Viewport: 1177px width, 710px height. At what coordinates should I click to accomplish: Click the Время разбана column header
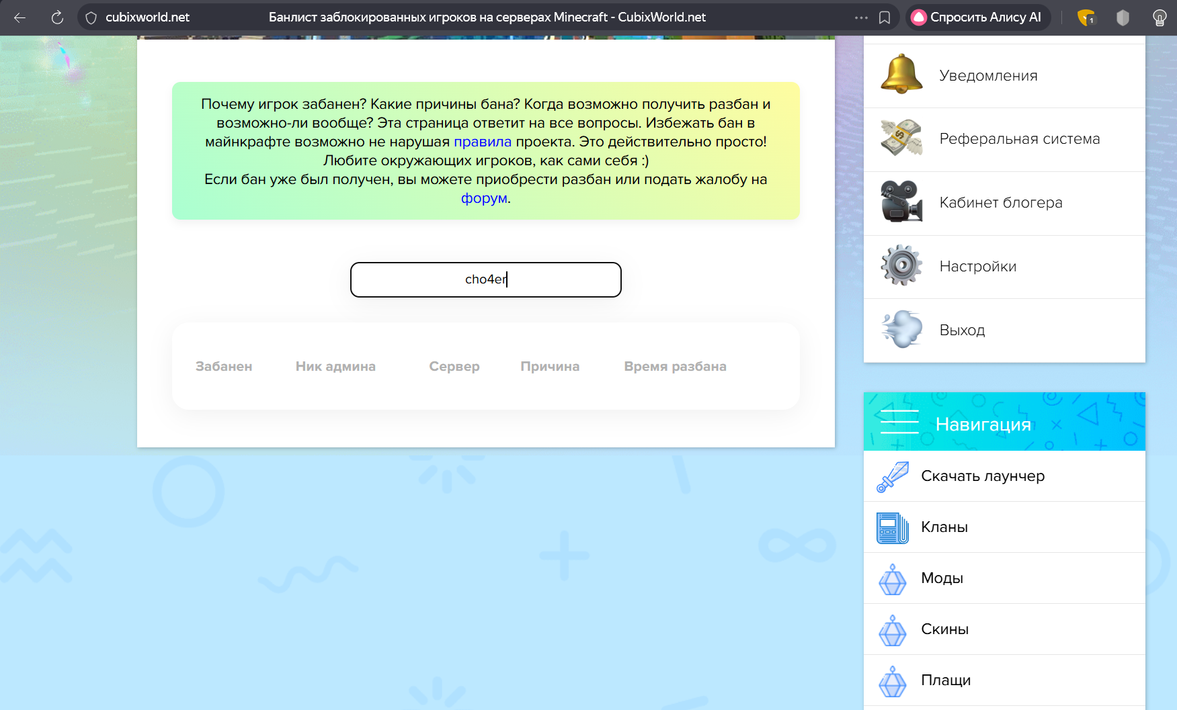click(x=675, y=367)
